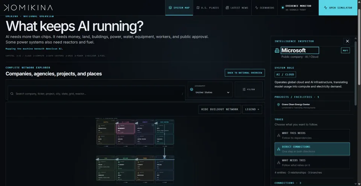Expand more entries under Capital column
The width and height of the screenshot is (361, 186).
[106, 146]
